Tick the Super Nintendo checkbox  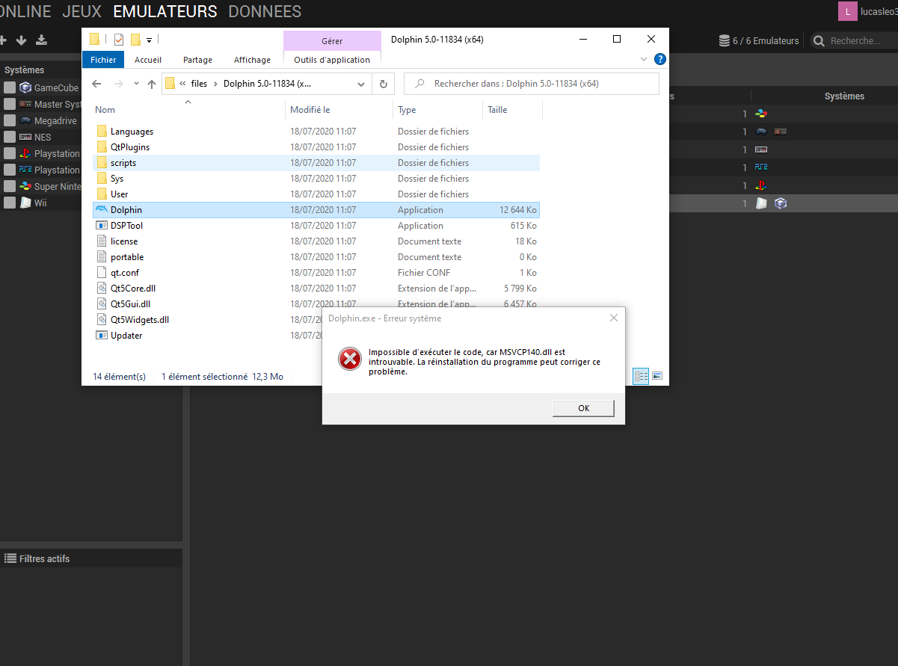point(9,186)
